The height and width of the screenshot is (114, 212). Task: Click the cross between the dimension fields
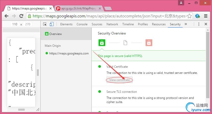21,25
